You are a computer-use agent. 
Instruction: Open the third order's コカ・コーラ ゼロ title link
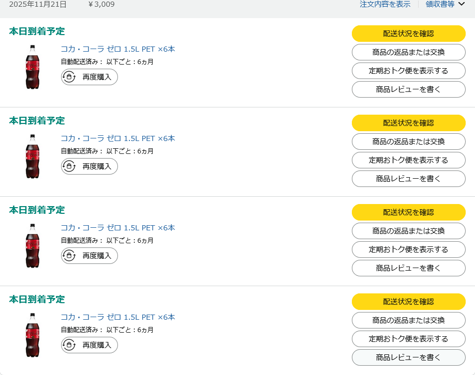(118, 228)
